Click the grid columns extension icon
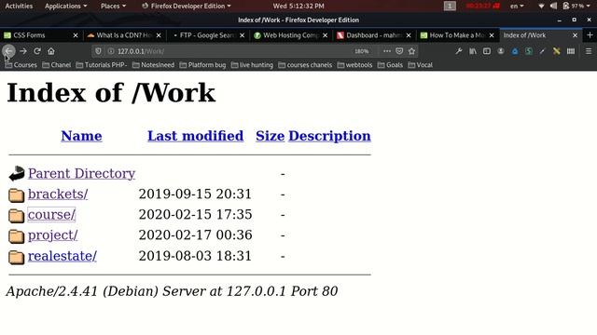This screenshot has height=335, width=597. [571, 51]
